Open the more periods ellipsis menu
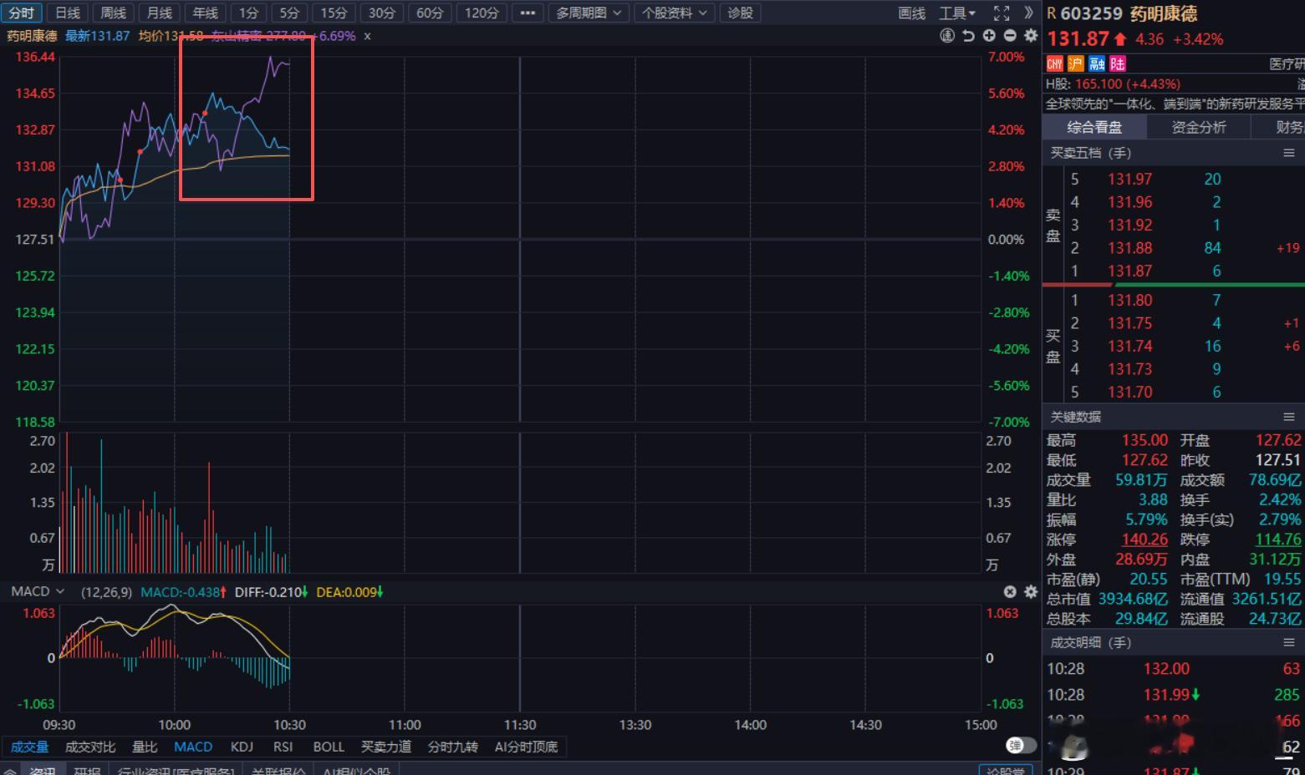 pyautogui.click(x=528, y=13)
